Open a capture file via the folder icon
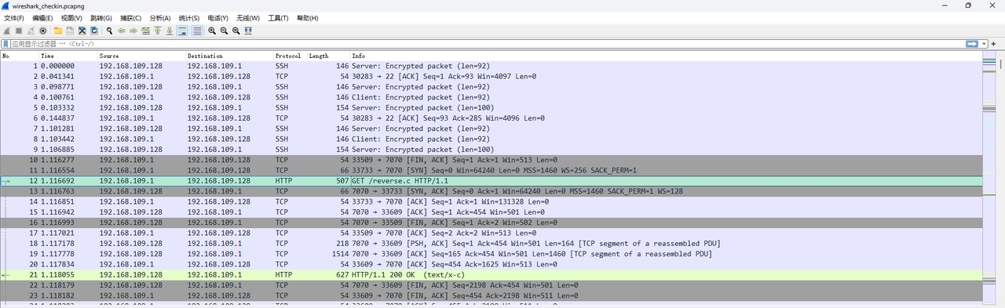 (x=58, y=31)
